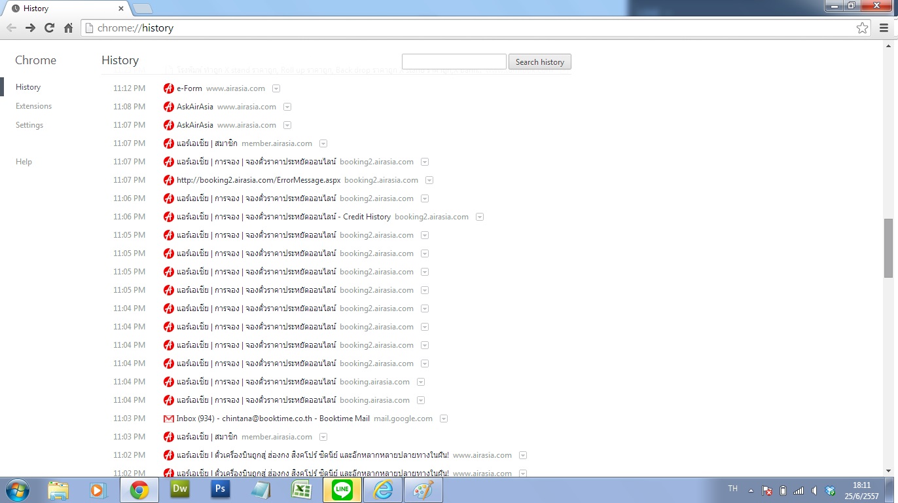Open the dropdown for the 11:08 PM AskAirAsia entry
Viewport: 898px width, 503px height.
coord(287,107)
